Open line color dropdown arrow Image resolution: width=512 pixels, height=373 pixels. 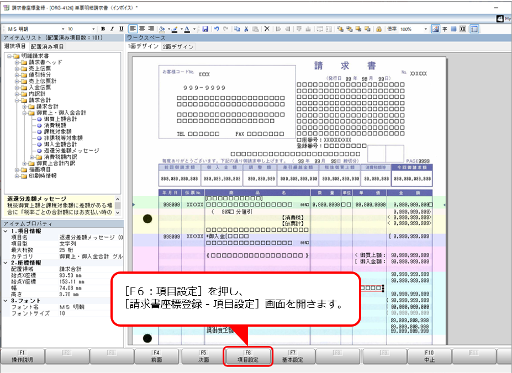(182, 29)
